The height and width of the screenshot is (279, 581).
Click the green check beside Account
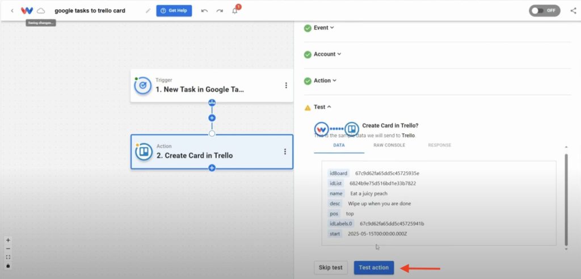click(x=308, y=55)
